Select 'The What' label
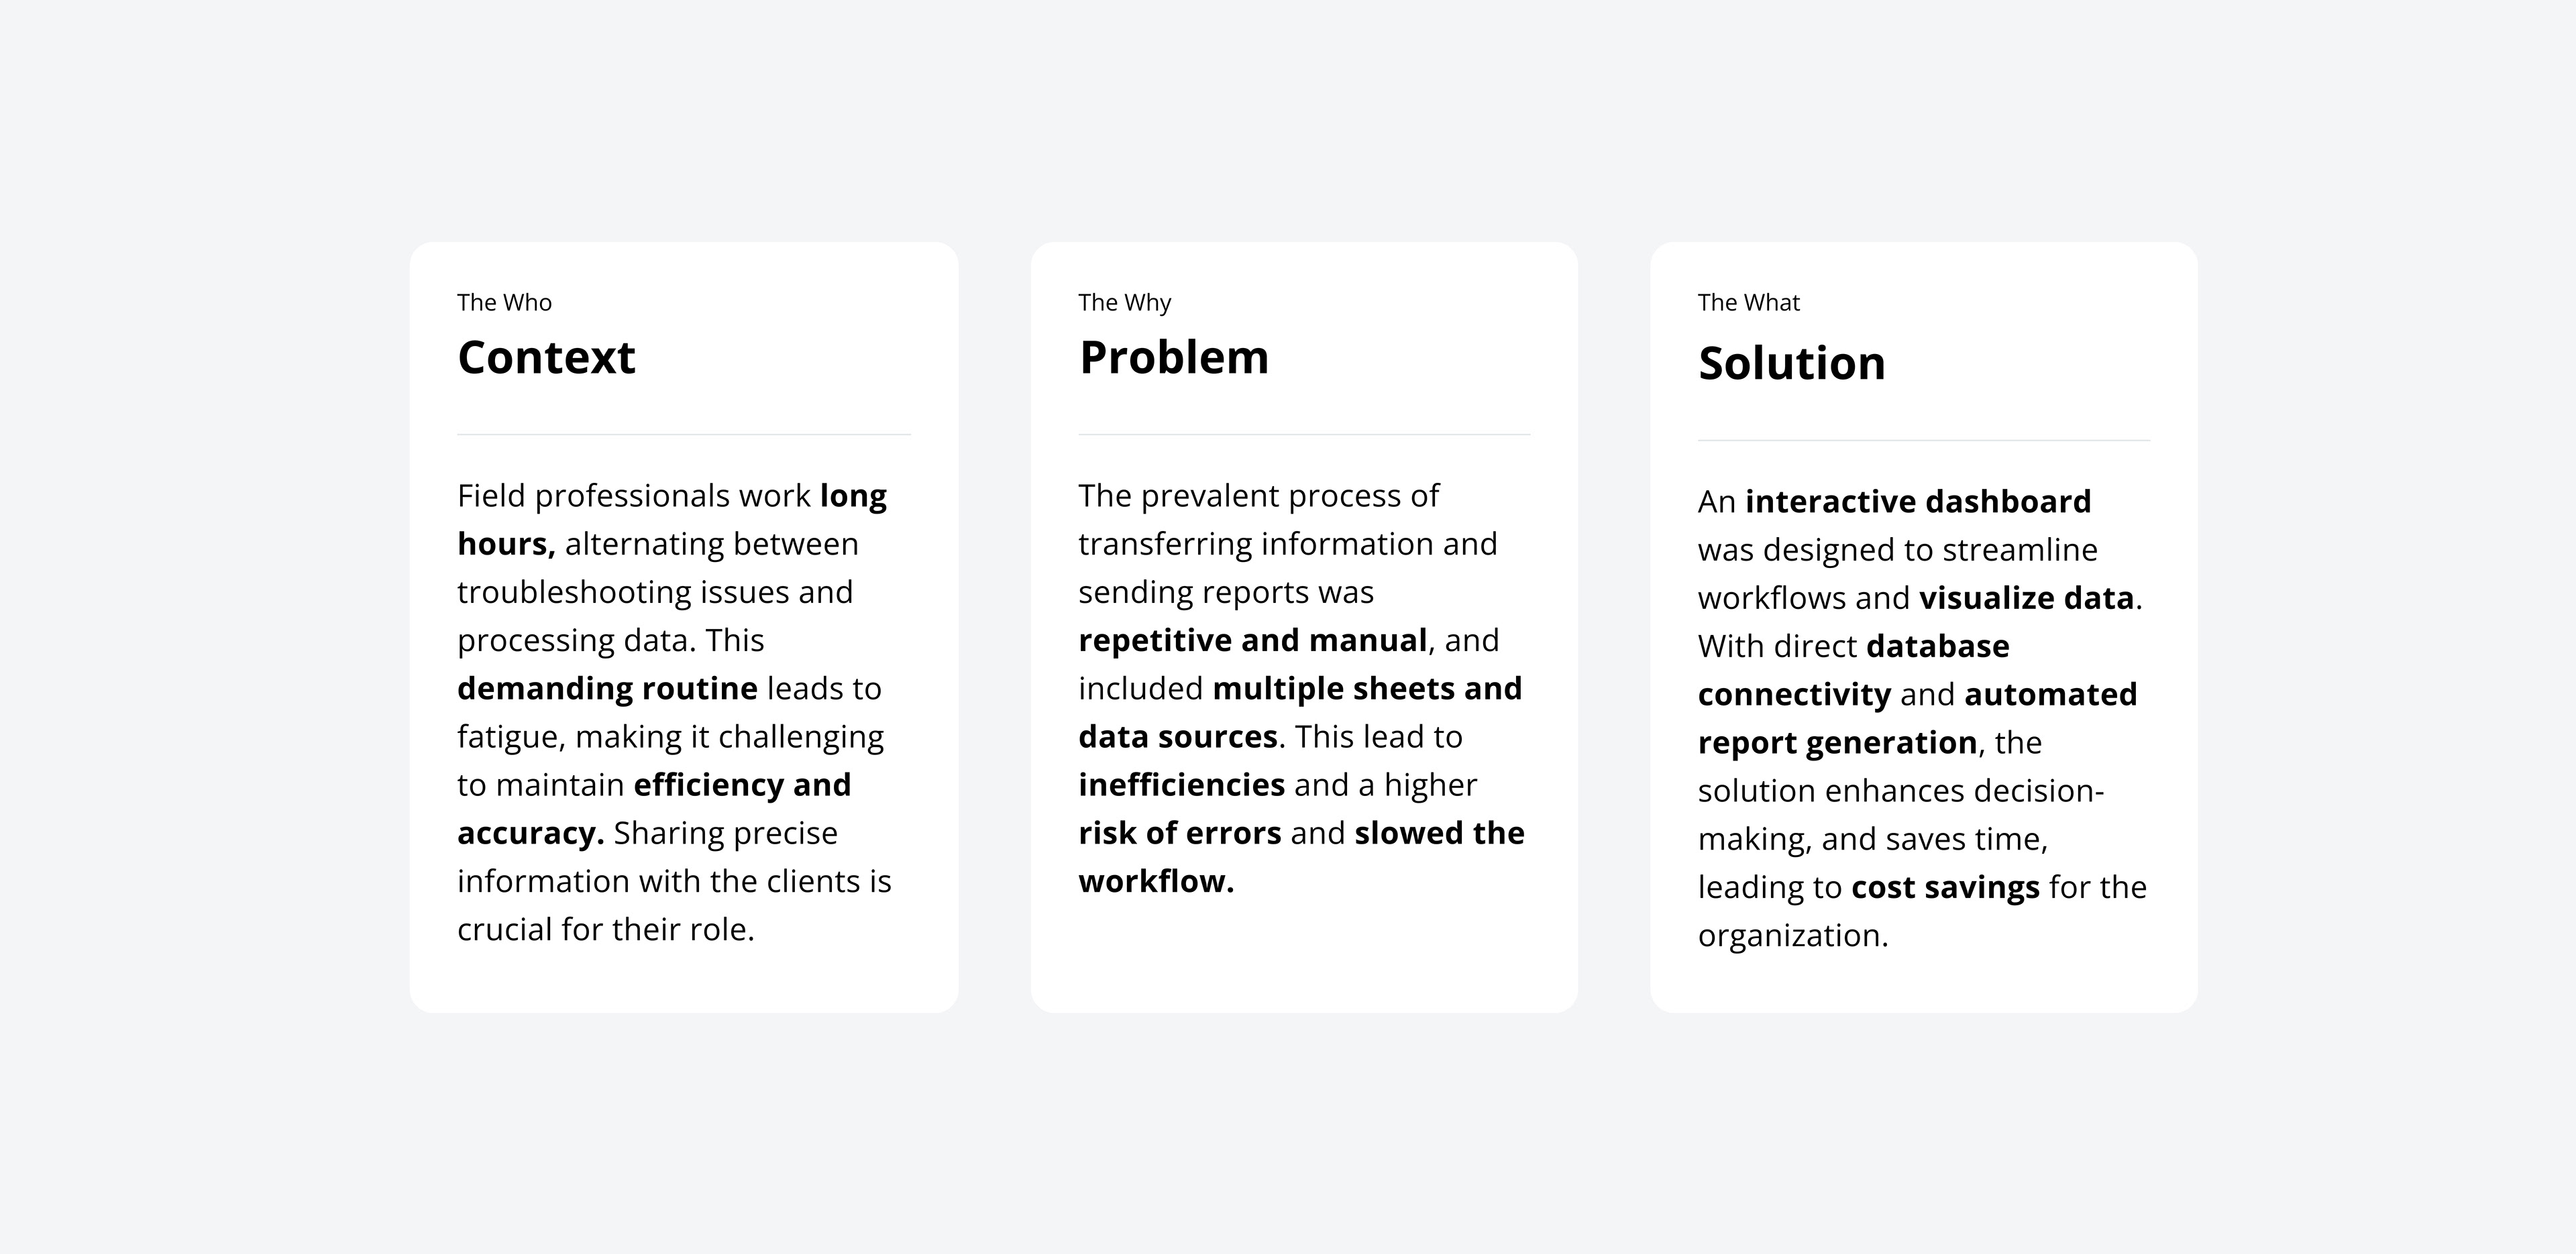Image resolution: width=2576 pixels, height=1254 pixels. [x=1748, y=302]
